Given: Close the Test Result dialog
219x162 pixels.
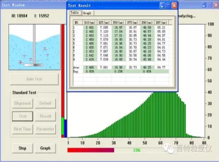Looking at the screenshot, I should pos(174,5).
